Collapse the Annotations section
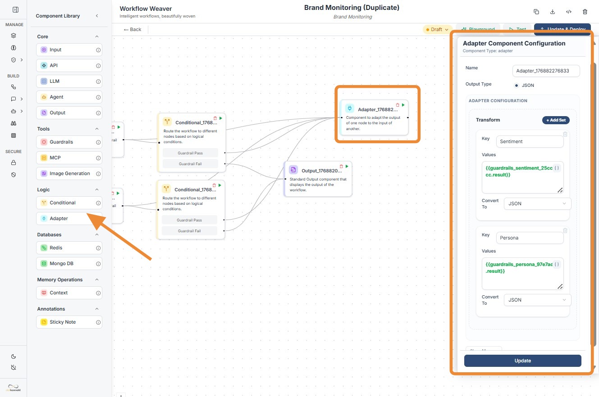 pyautogui.click(x=96, y=309)
